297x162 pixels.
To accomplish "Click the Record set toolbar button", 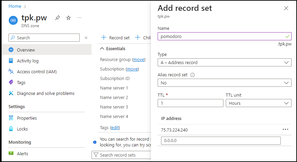I will tap(115, 38).
